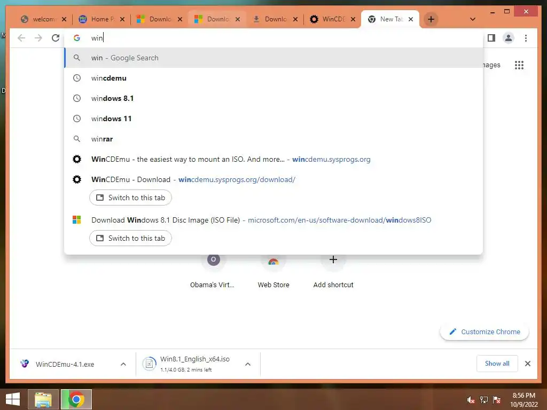Click the clock icon beside windows 11
Image resolution: width=547 pixels, height=410 pixels.
tap(77, 119)
